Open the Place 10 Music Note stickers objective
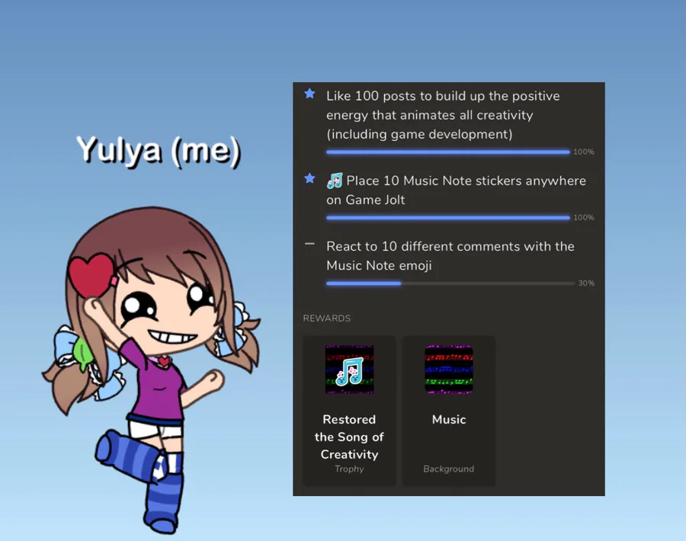686x541 pixels. click(x=456, y=190)
